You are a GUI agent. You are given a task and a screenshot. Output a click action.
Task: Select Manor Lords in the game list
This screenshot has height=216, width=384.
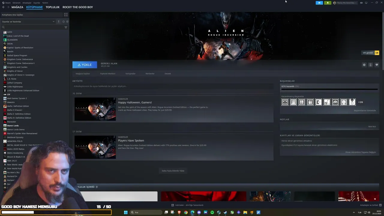tap(13, 126)
